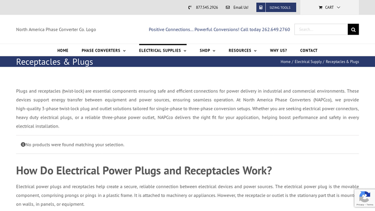Screen dimensions: 375x211
Task: Open the Email Us! link
Action: coord(241,8)
